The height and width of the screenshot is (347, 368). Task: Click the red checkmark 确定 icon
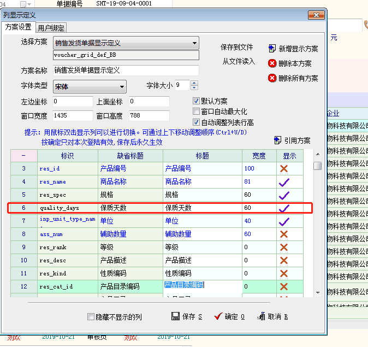click(218, 316)
